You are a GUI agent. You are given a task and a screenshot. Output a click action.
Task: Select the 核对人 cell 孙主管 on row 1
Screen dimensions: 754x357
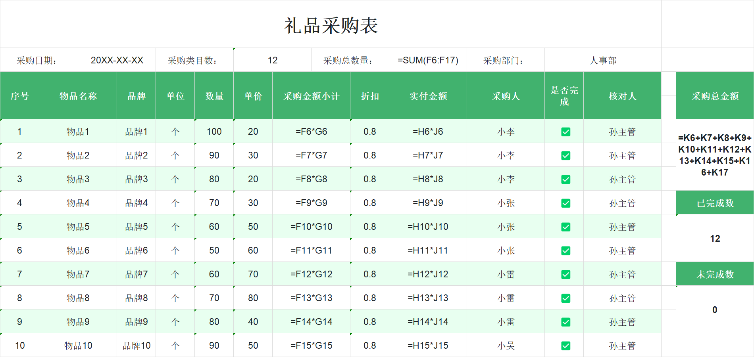click(622, 131)
